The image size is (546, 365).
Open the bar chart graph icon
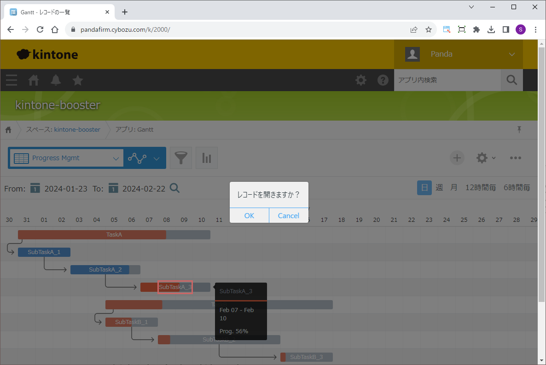(x=207, y=158)
